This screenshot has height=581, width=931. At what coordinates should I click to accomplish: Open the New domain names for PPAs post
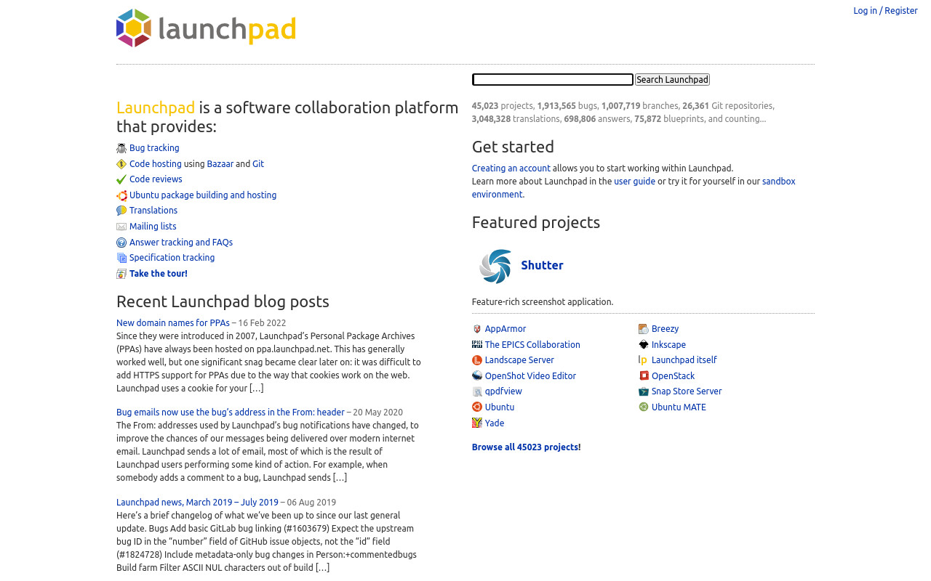[x=173, y=323]
